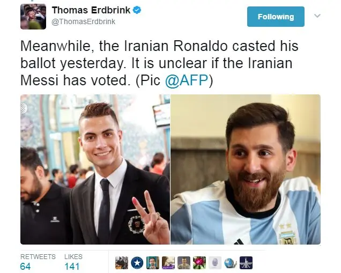Image resolution: width=341 pixels, height=273 pixels.
Task: Open Thomas Erdbrink's profile picture
Action: (x=33, y=17)
